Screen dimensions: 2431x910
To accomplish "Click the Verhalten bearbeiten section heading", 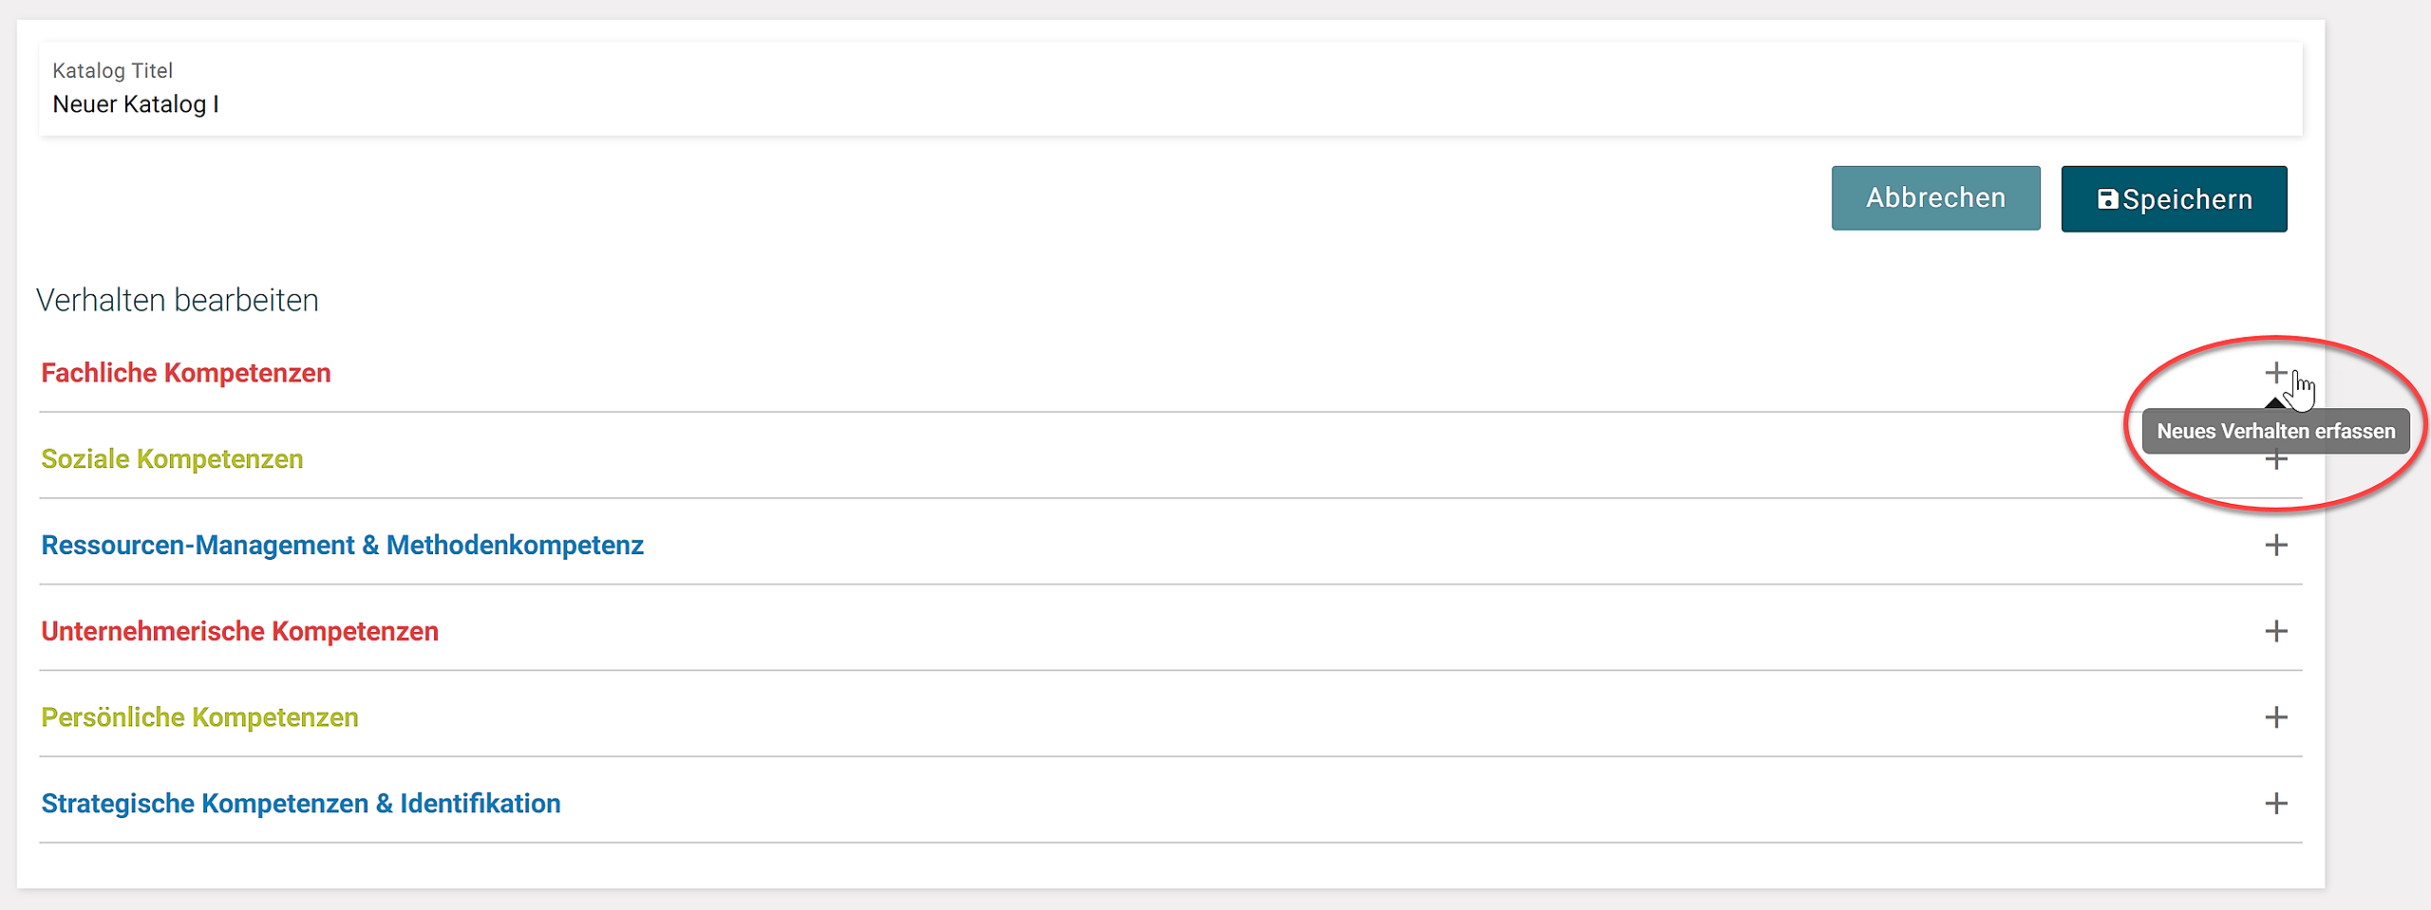I will pos(178,300).
